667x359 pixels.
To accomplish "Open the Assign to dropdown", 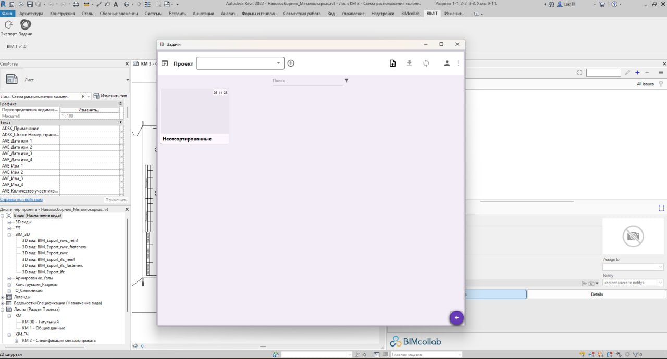I will [x=633, y=267].
